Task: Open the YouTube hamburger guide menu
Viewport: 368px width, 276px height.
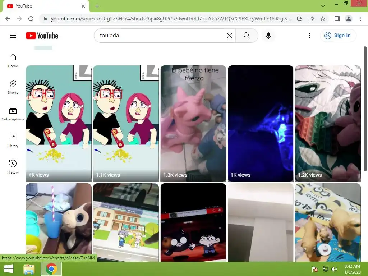Action: tap(13, 36)
